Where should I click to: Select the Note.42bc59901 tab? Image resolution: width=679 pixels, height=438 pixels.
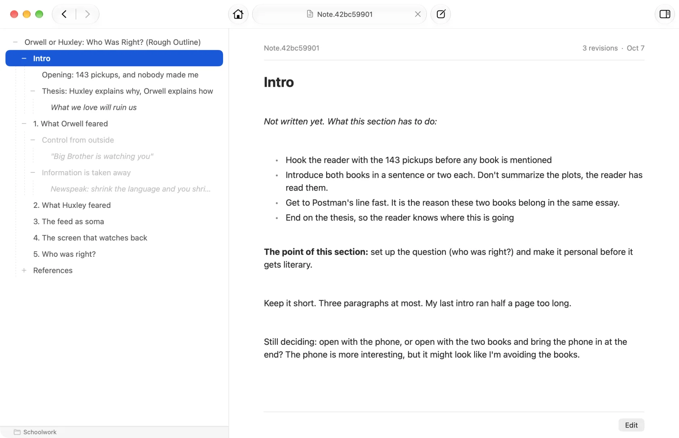coord(339,14)
